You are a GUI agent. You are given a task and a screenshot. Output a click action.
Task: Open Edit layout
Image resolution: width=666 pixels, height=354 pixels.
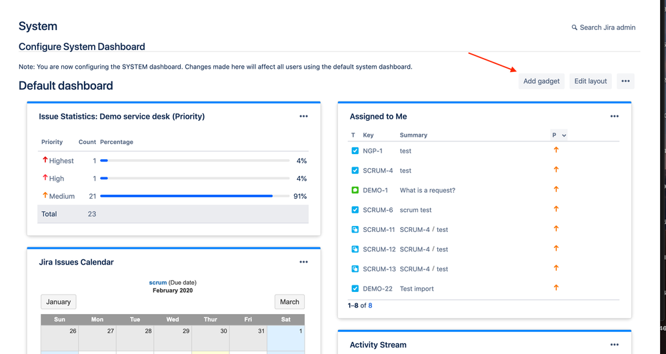(x=591, y=81)
